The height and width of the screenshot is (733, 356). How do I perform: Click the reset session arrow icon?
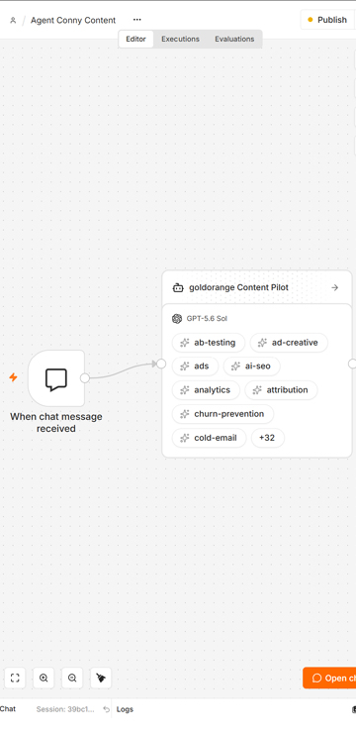click(106, 709)
